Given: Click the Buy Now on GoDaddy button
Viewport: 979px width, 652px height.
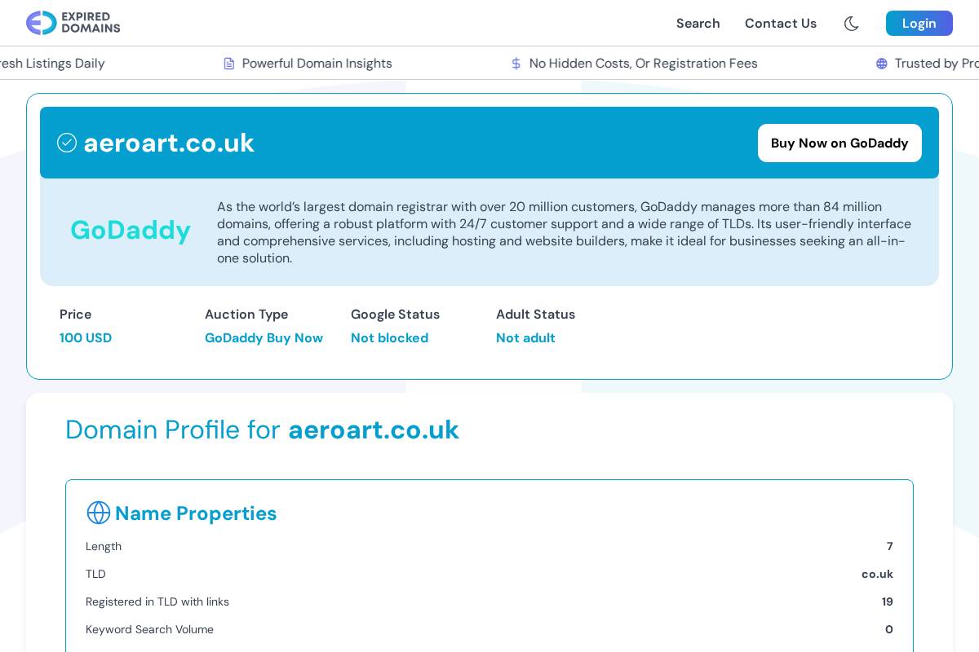Looking at the screenshot, I should 839,143.
